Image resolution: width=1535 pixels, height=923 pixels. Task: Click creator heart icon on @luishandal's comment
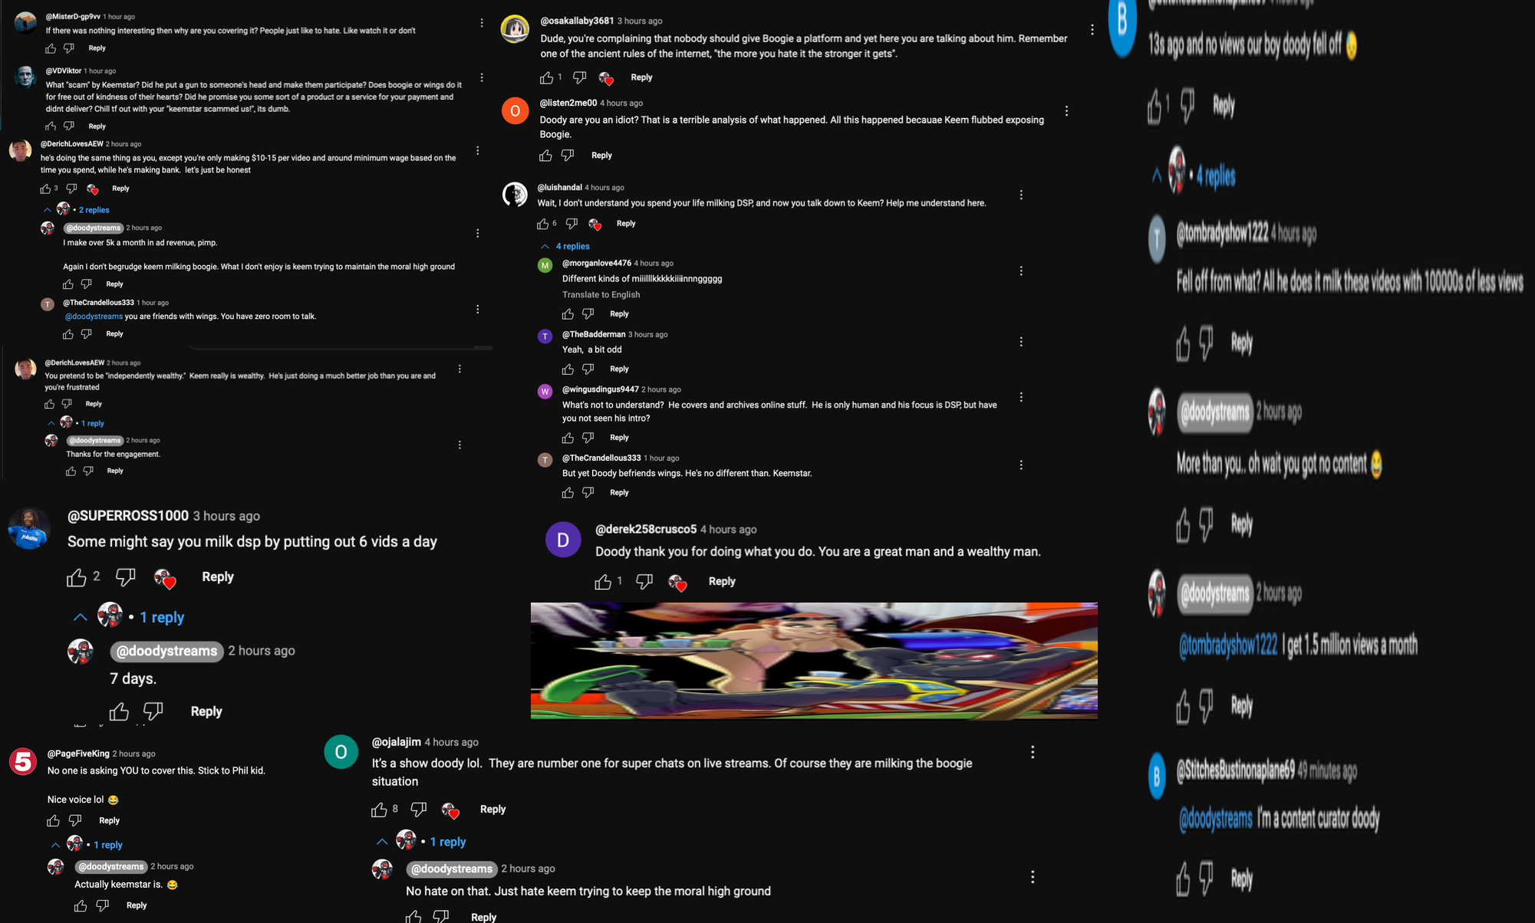(x=595, y=224)
